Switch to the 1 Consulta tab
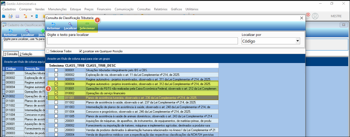 pyautogui.click(x=11, y=54)
